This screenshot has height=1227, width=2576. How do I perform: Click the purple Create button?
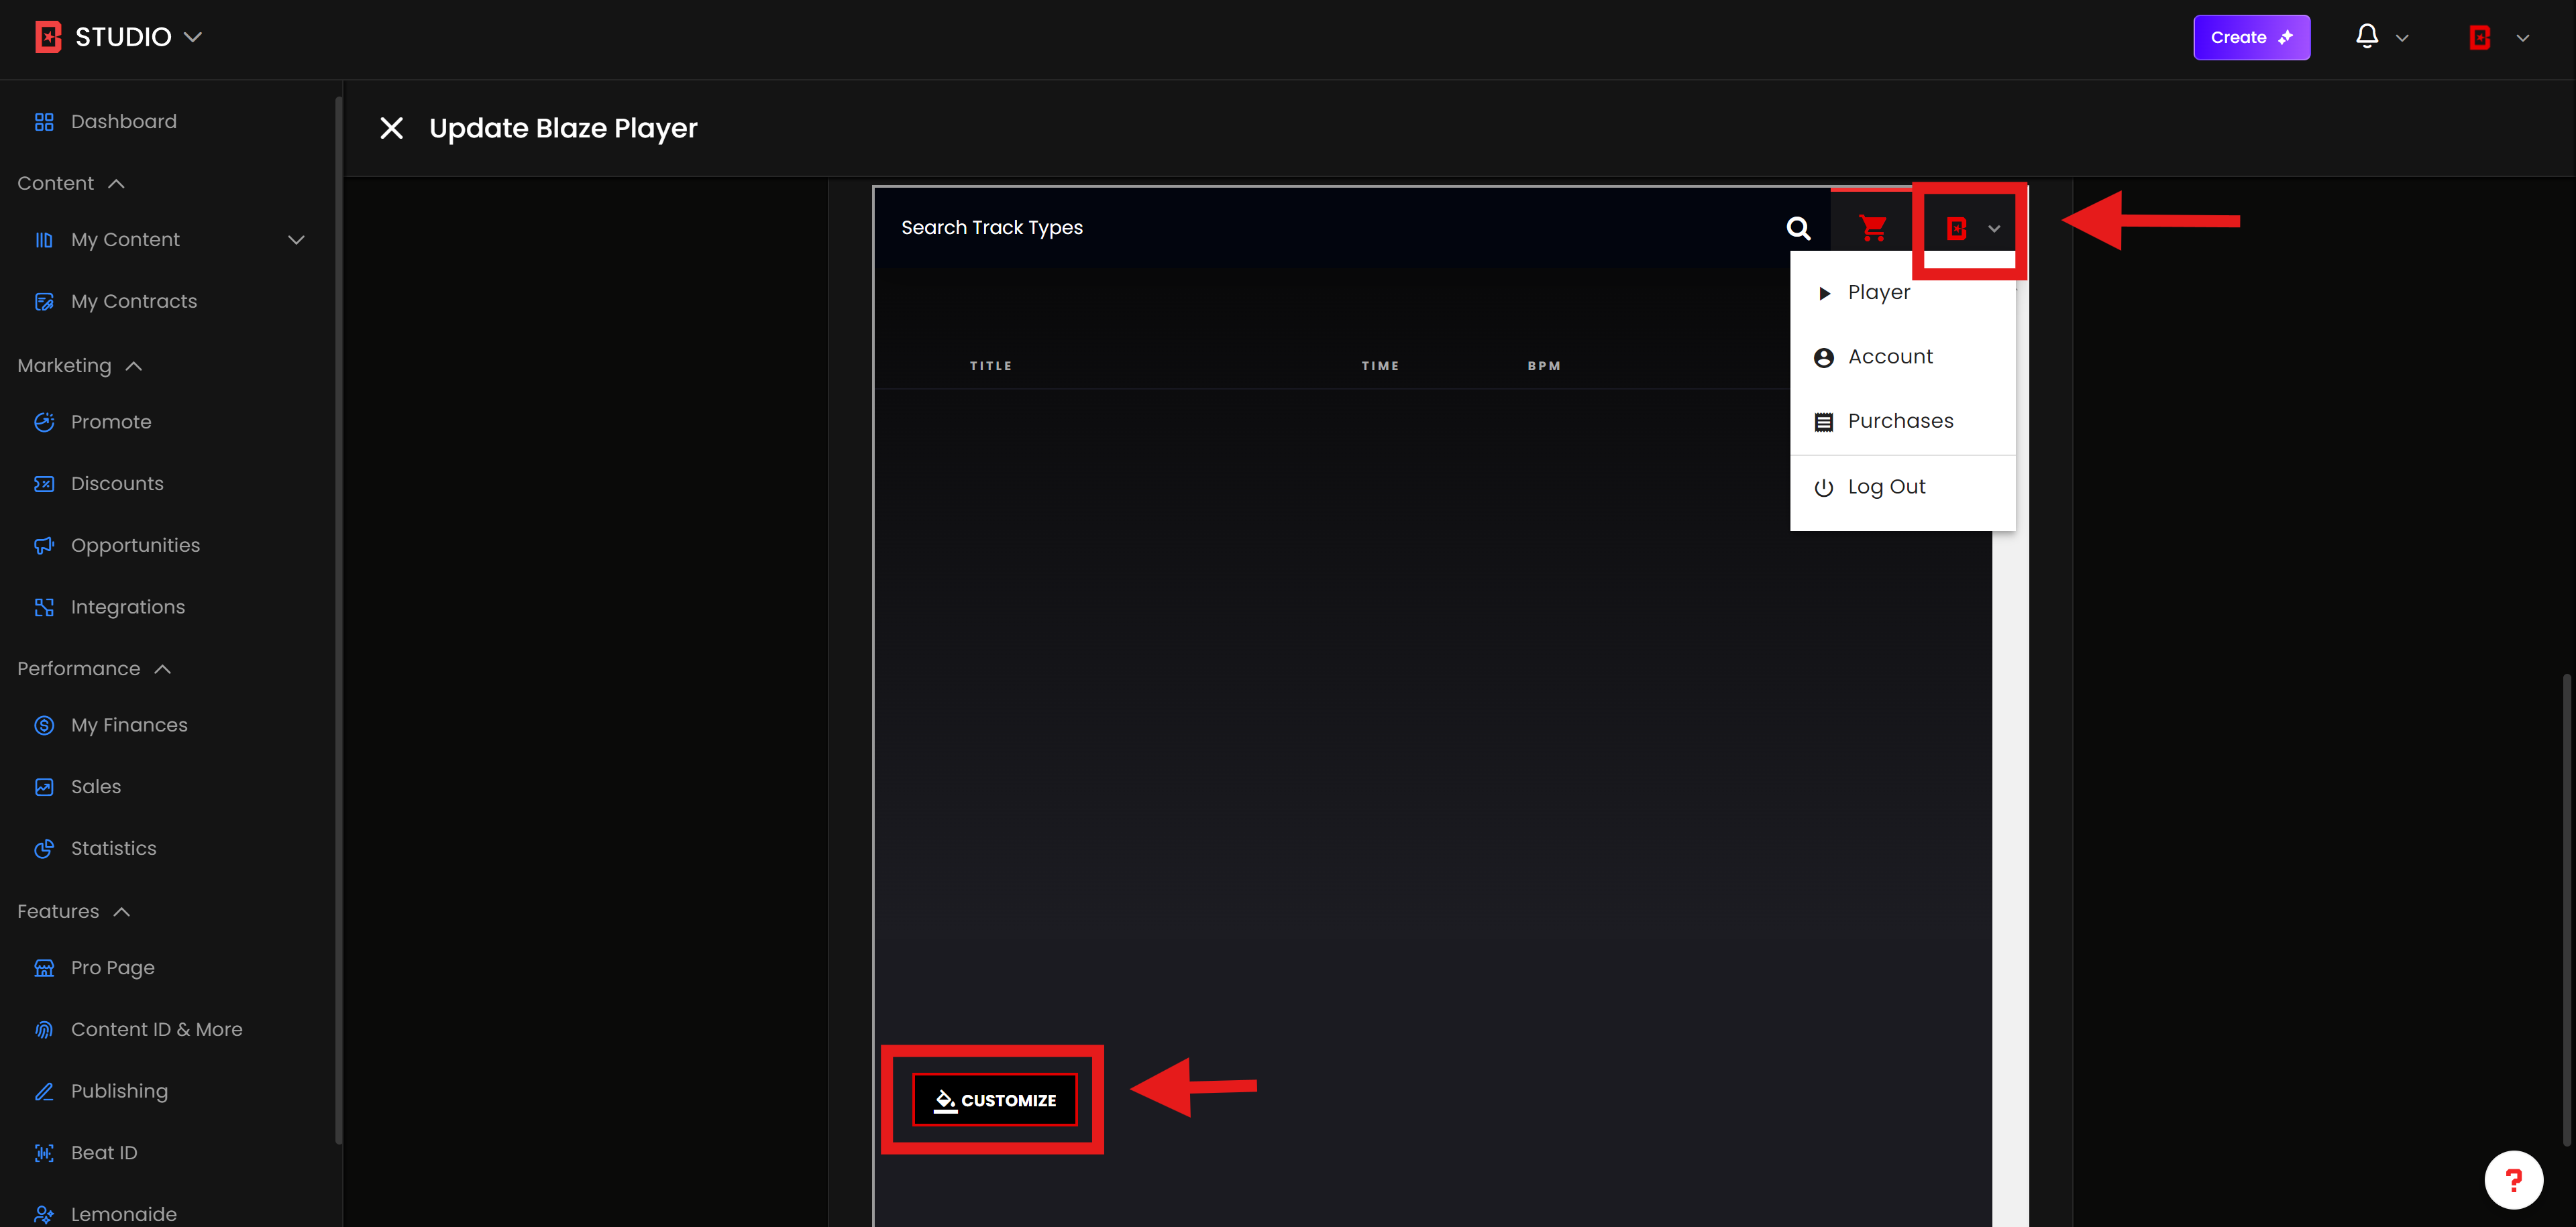(2250, 37)
